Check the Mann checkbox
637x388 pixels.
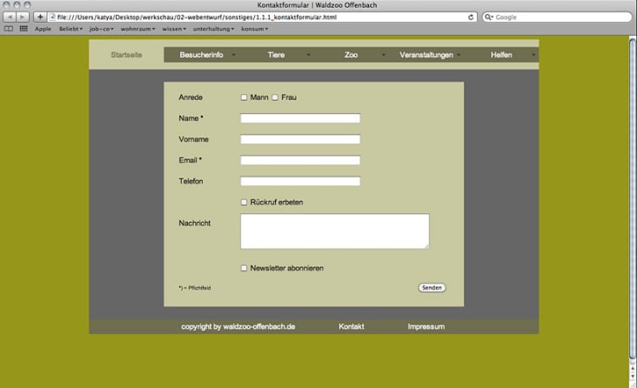(x=244, y=97)
